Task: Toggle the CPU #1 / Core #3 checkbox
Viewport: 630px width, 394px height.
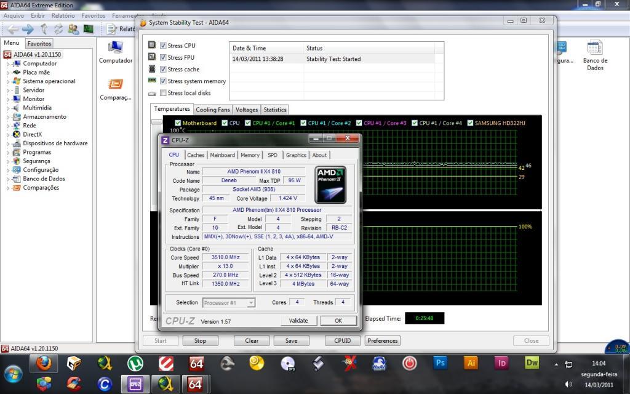Action: (x=359, y=123)
